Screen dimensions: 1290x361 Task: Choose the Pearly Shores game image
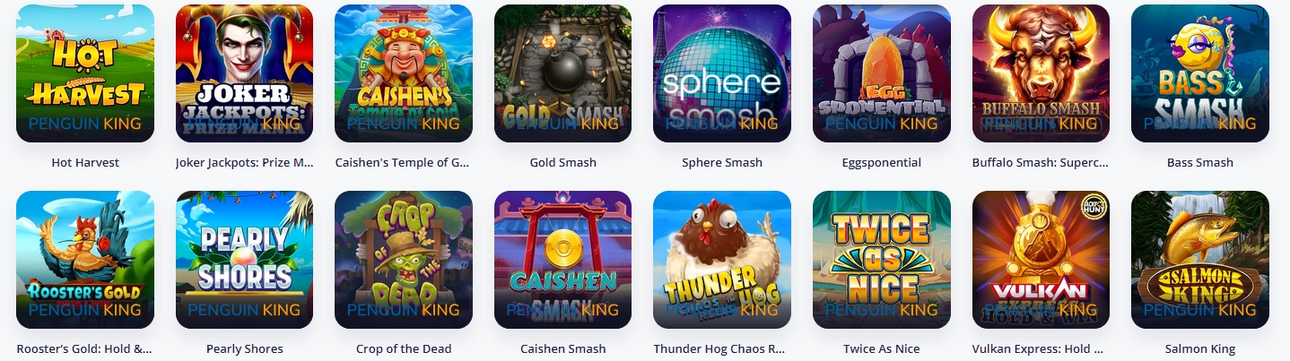244,260
